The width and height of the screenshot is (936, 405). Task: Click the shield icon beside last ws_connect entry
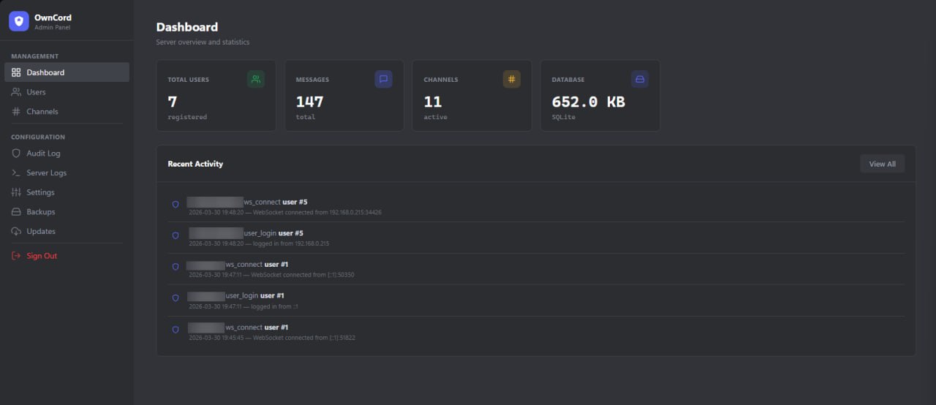pyautogui.click(x=175, y=330)
